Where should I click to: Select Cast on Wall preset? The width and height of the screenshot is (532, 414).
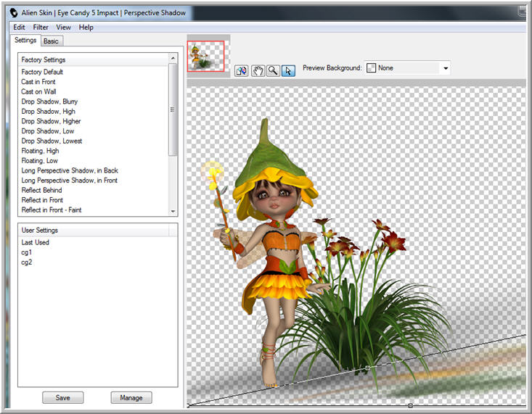[38, 91]
